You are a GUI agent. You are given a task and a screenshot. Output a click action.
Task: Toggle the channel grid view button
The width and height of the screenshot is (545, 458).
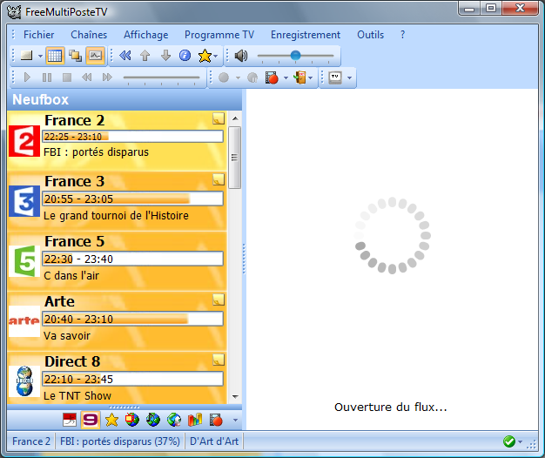coord(55,56)
